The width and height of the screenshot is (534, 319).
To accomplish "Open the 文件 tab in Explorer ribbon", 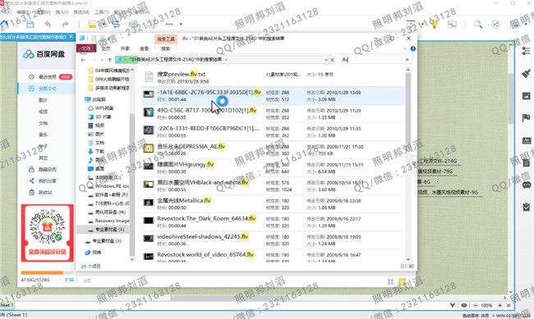I will (x=87, y=48).
